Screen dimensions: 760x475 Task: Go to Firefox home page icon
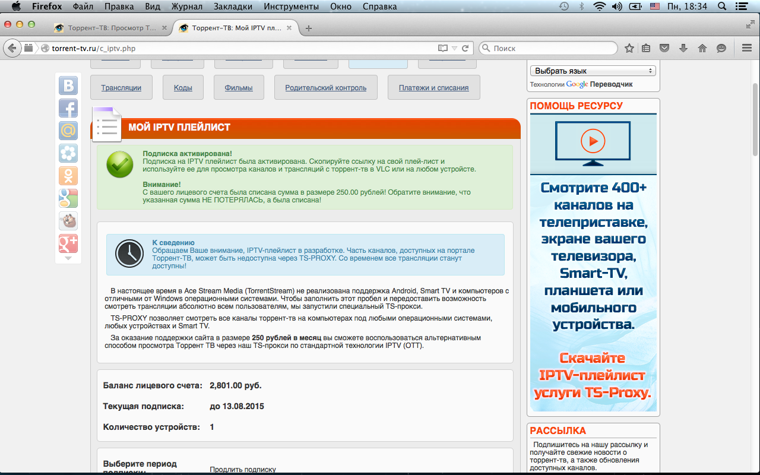tap(702, 48)
